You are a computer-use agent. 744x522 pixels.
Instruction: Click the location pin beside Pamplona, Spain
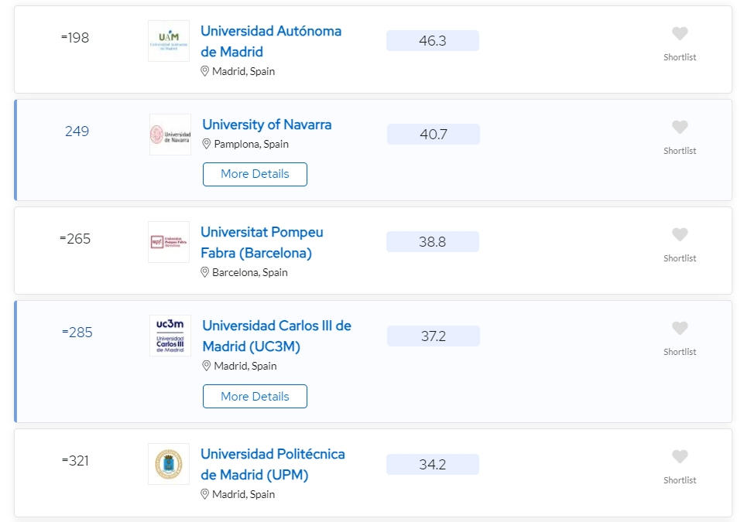(x=207, y=144)
